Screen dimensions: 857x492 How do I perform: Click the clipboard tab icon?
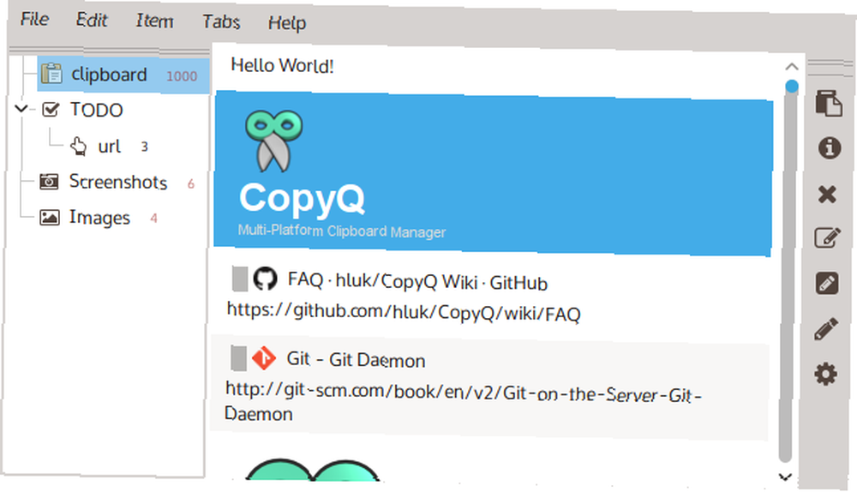coord(52,73)
